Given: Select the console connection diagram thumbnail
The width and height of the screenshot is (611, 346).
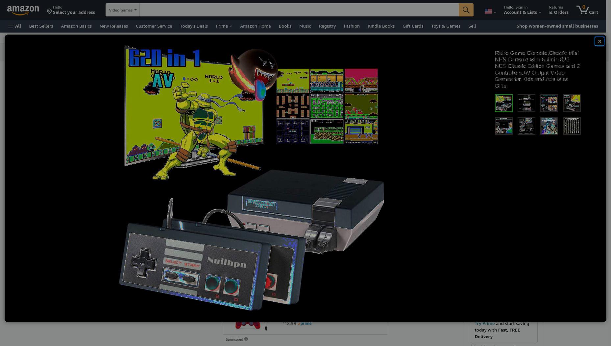Looking at the screenshot, I should point(526,103).
